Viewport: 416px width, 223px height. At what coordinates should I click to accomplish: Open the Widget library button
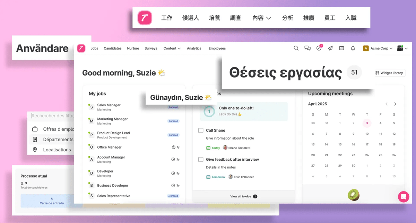[x=389, y=73]
